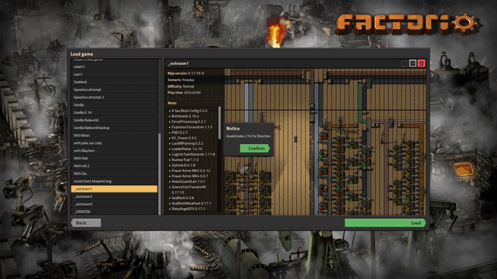Pick the _autosave3 save file
Viewport: 497px width, 279px height.
(x=114, y=204)
